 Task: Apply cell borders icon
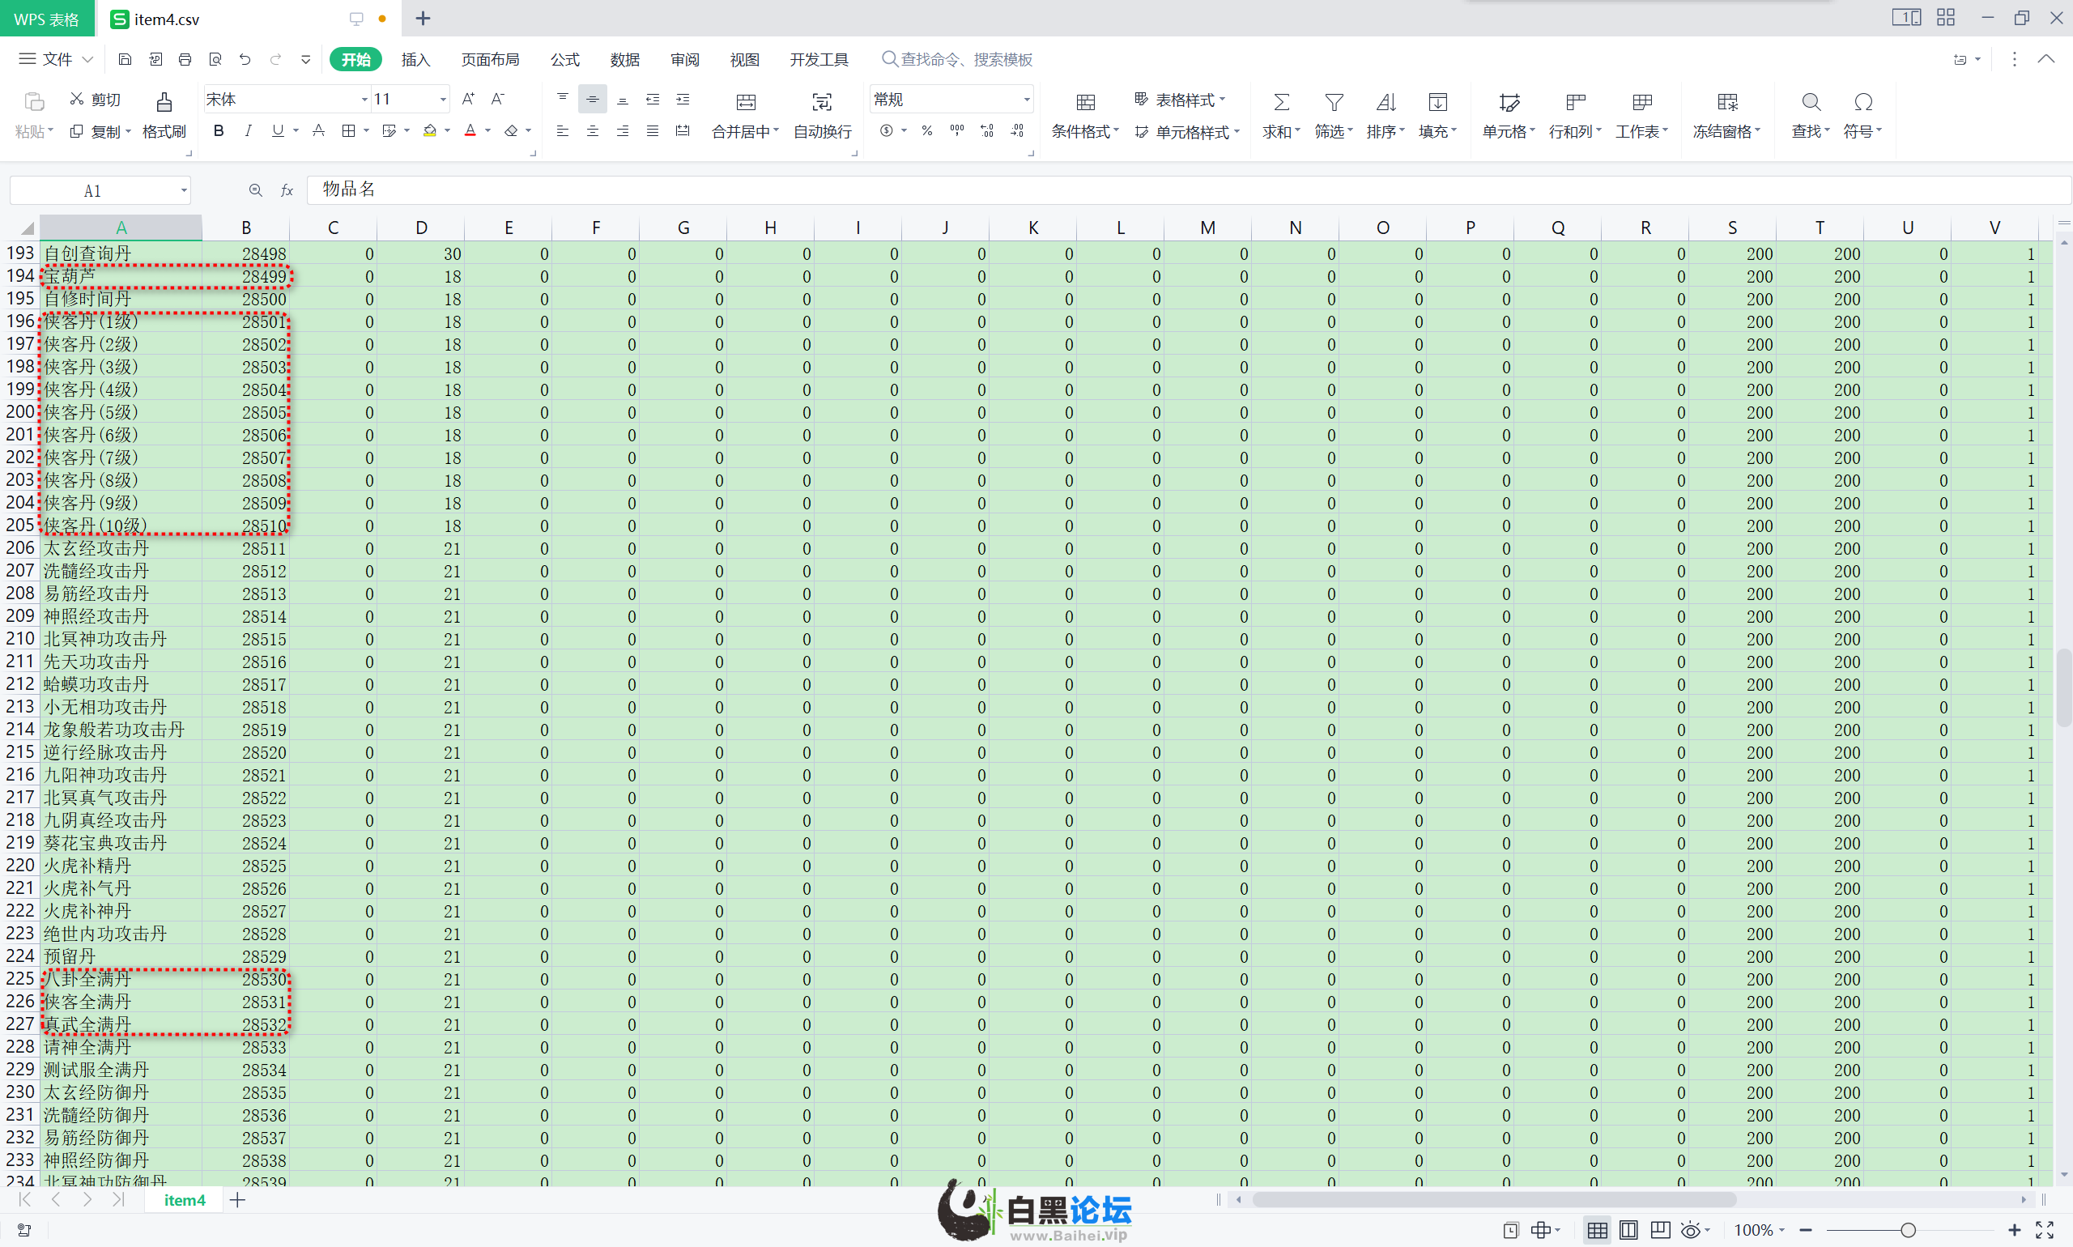[x=349, y=131]
